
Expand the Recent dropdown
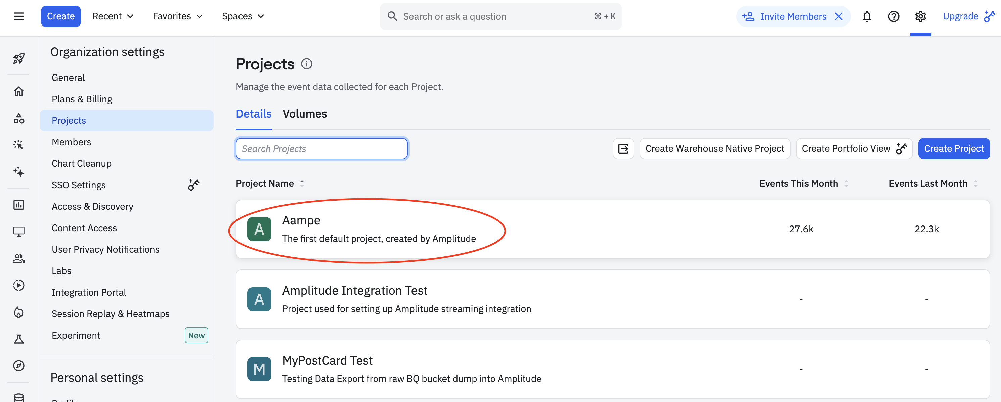click(113, 16)
